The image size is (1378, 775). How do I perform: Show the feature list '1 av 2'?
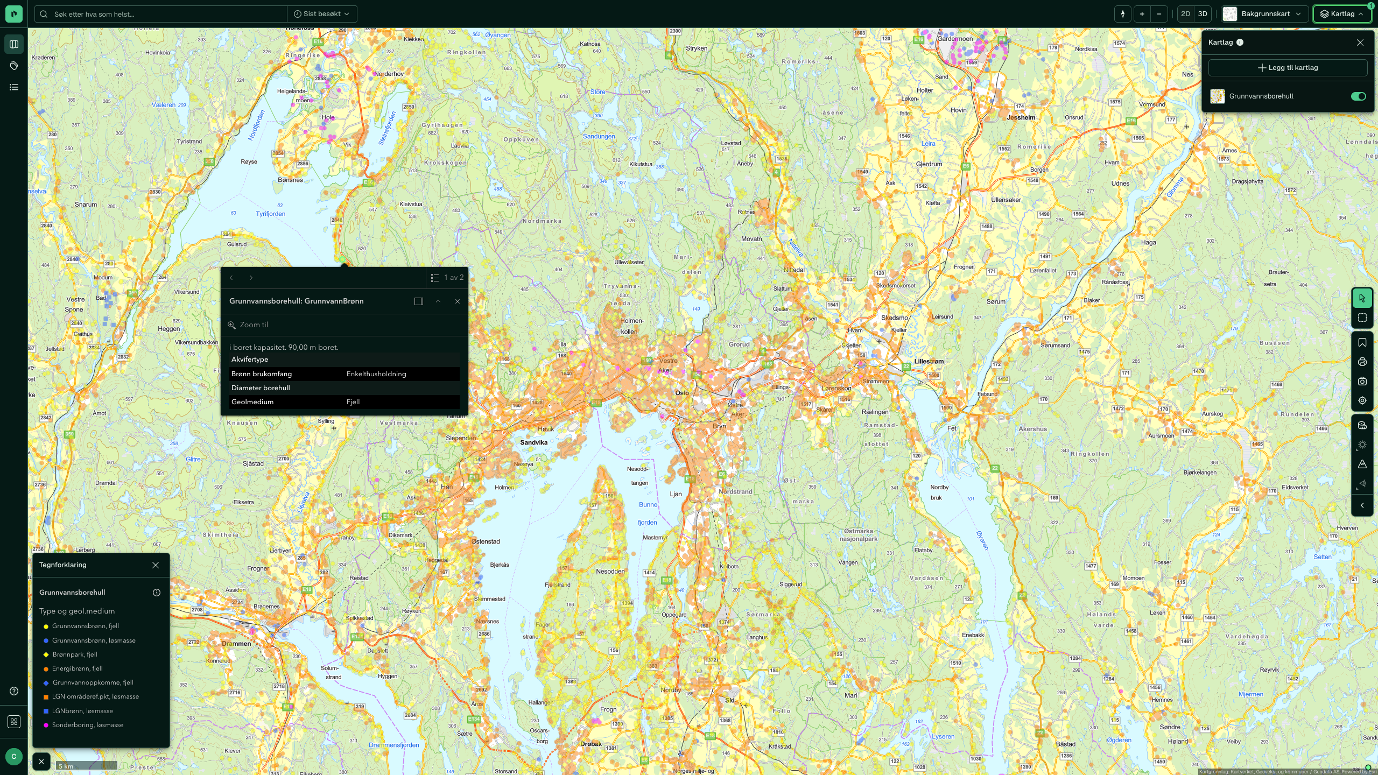pyautogui.click(x=447, y=278)
